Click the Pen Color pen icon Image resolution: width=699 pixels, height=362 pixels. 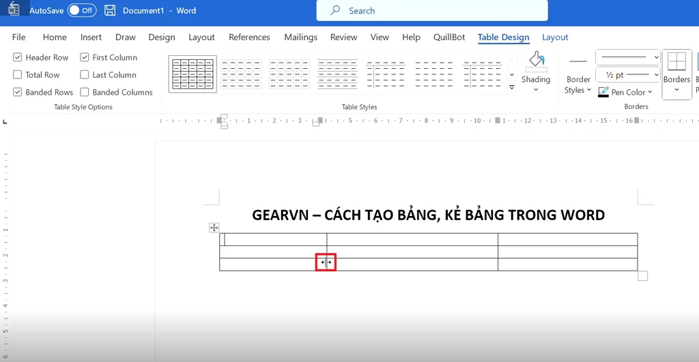(x=603, y=92)
